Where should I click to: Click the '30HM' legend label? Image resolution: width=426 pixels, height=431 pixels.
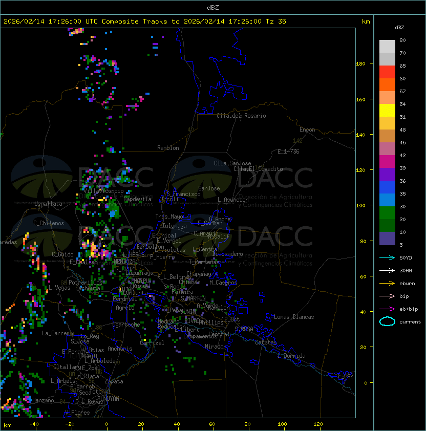[406, 270]
